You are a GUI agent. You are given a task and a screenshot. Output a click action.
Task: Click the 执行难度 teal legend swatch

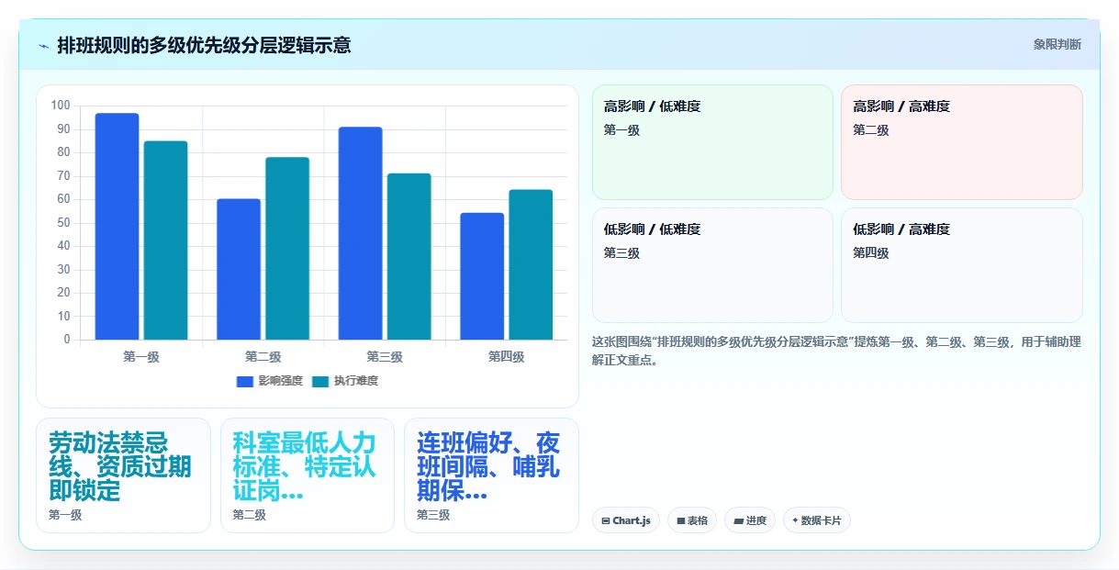coord(320,381)
